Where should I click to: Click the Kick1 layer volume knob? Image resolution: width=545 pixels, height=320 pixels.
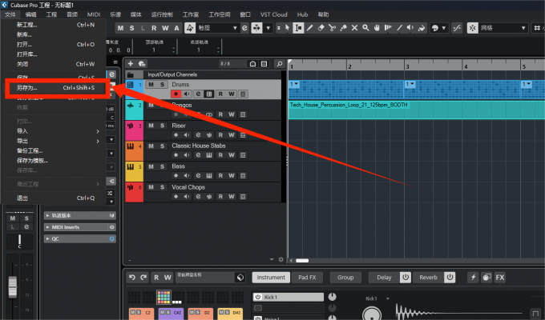pos(333,297)
